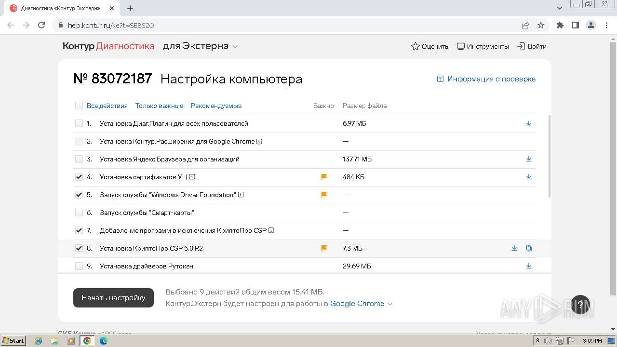617x347 pixels.
Task: Uncheck Установка сертификатов УЦ
Action: [x=79, y=177]
